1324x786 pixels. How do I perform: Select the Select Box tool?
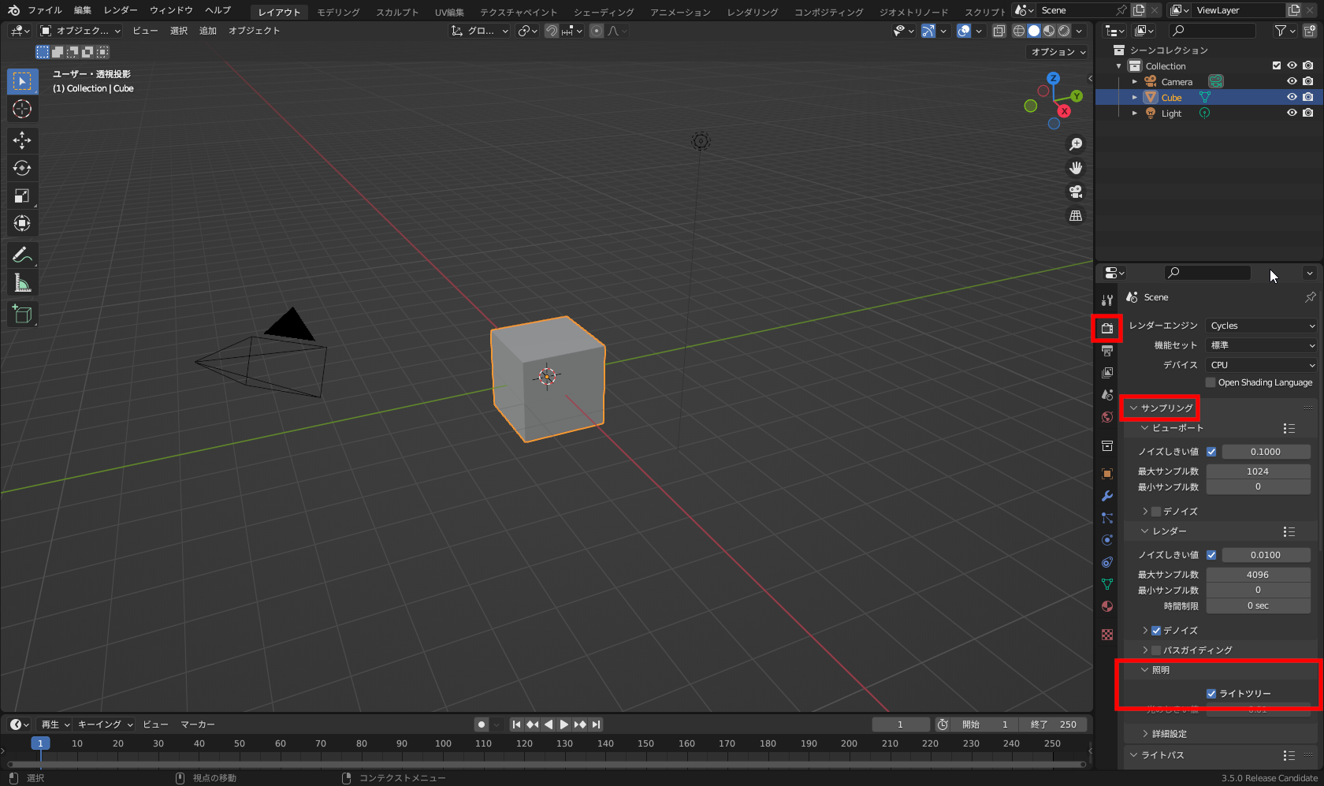[x=22, y=81]
